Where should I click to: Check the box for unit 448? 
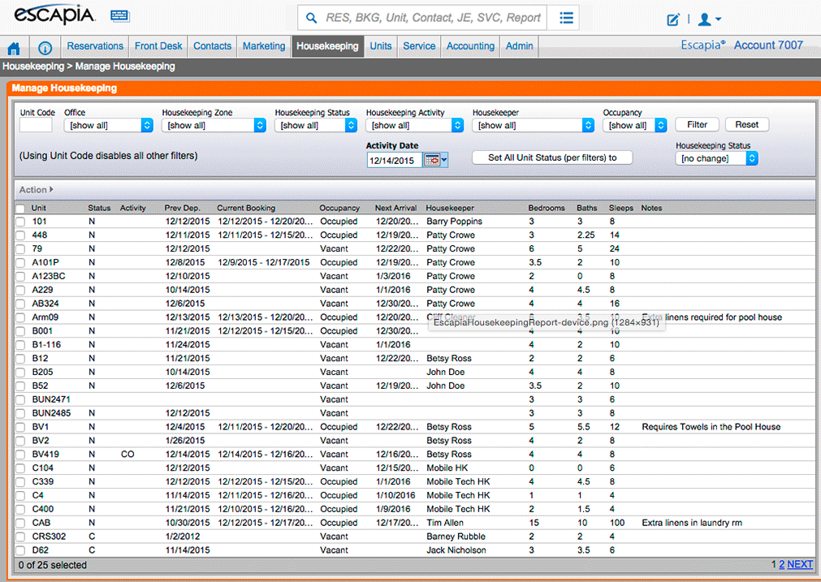point(20,235)
